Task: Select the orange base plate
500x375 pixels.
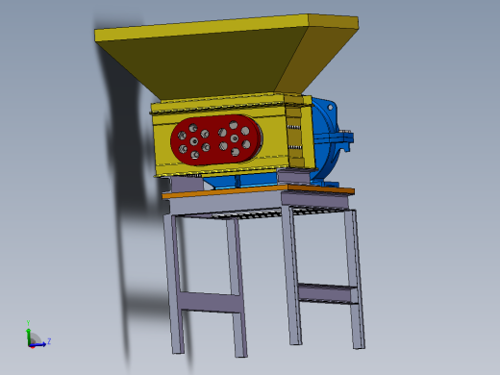Action: pyautogui.click(x=258, y=190)
